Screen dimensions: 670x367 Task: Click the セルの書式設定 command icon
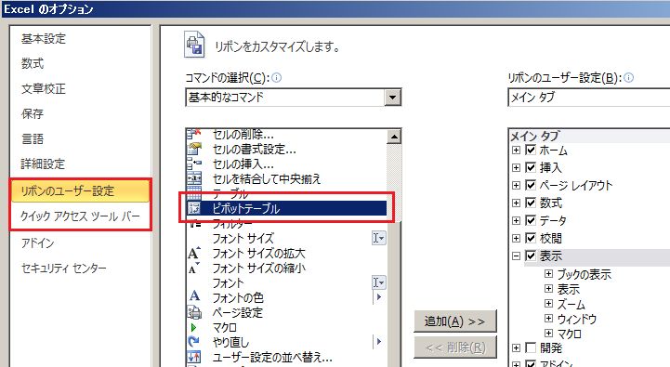[x=194, y=149]
